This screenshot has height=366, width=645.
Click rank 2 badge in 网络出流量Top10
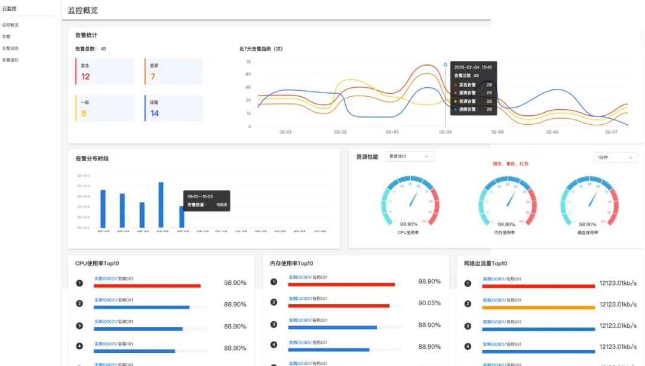[x=468, y=304]
